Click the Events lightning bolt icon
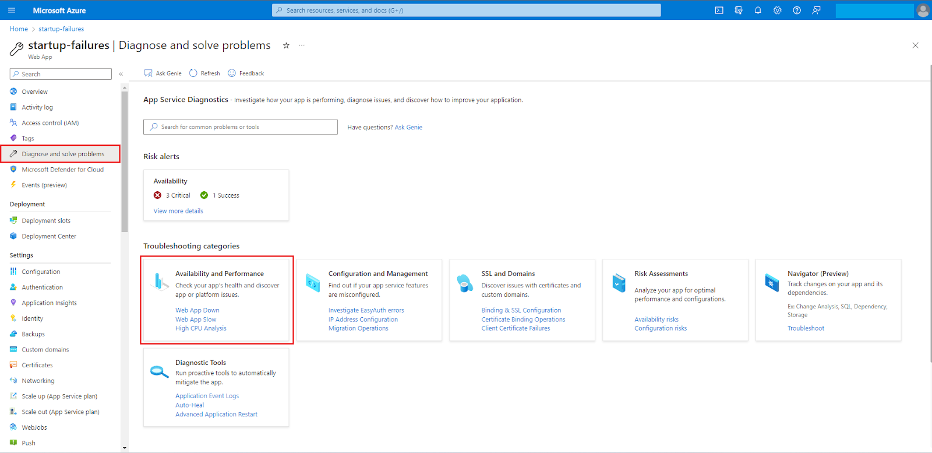 point(13,185)
